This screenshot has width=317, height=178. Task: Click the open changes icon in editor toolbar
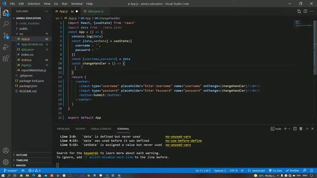click(299, 11)
